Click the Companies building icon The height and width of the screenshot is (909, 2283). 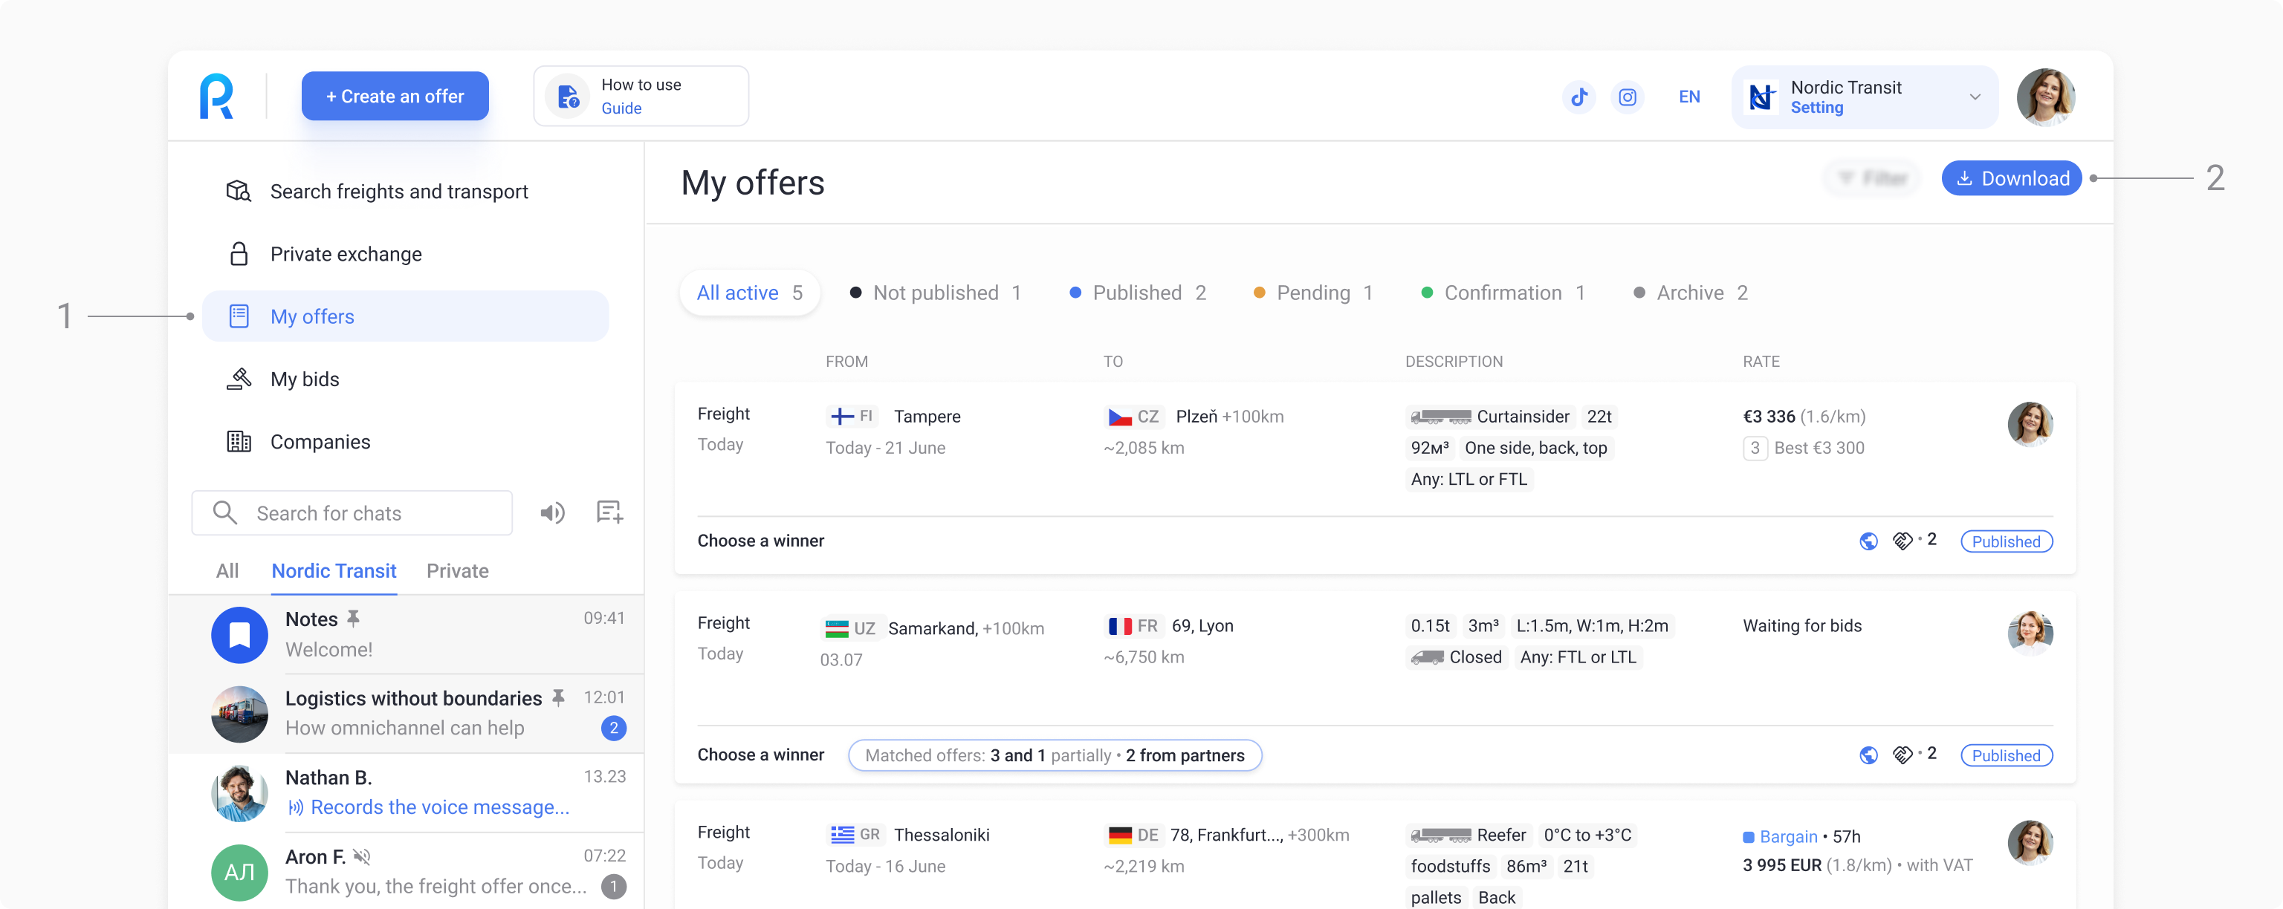[239, 441]
